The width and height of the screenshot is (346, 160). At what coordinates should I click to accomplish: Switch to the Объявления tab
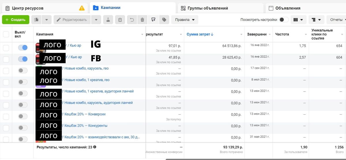[306, 8]
